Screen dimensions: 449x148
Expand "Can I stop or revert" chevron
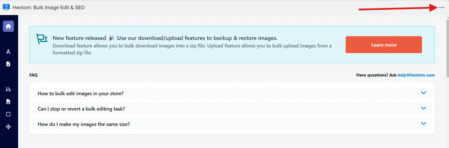click(x=424, y=108)
